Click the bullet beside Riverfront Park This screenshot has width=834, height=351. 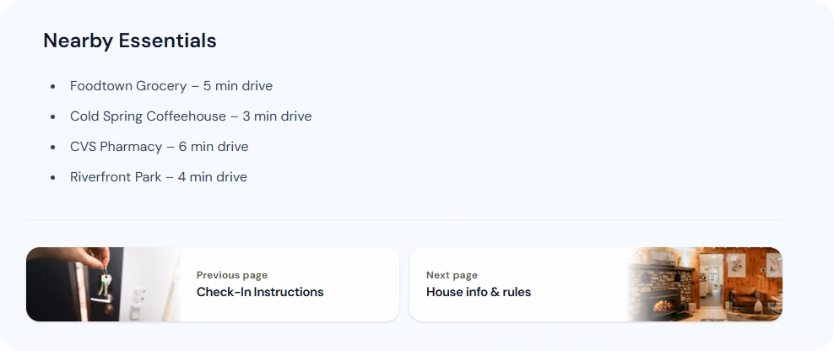coord(52,177)
